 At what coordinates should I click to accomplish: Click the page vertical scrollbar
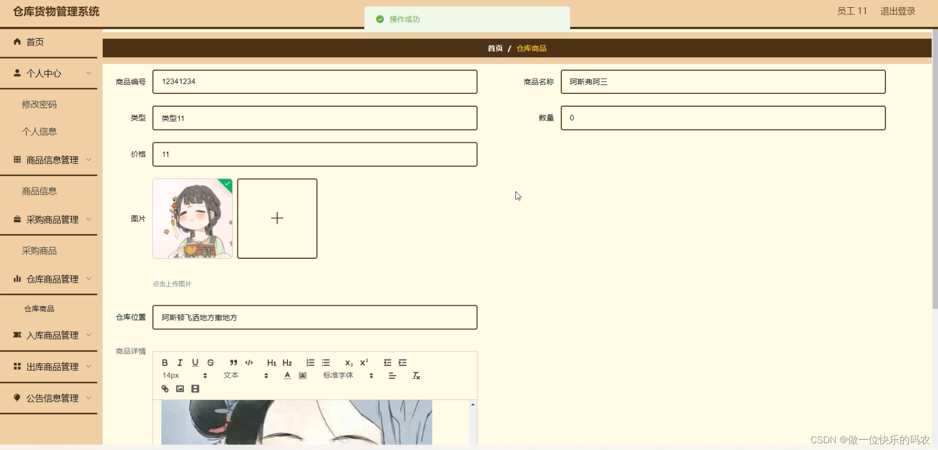pos(934,170)
